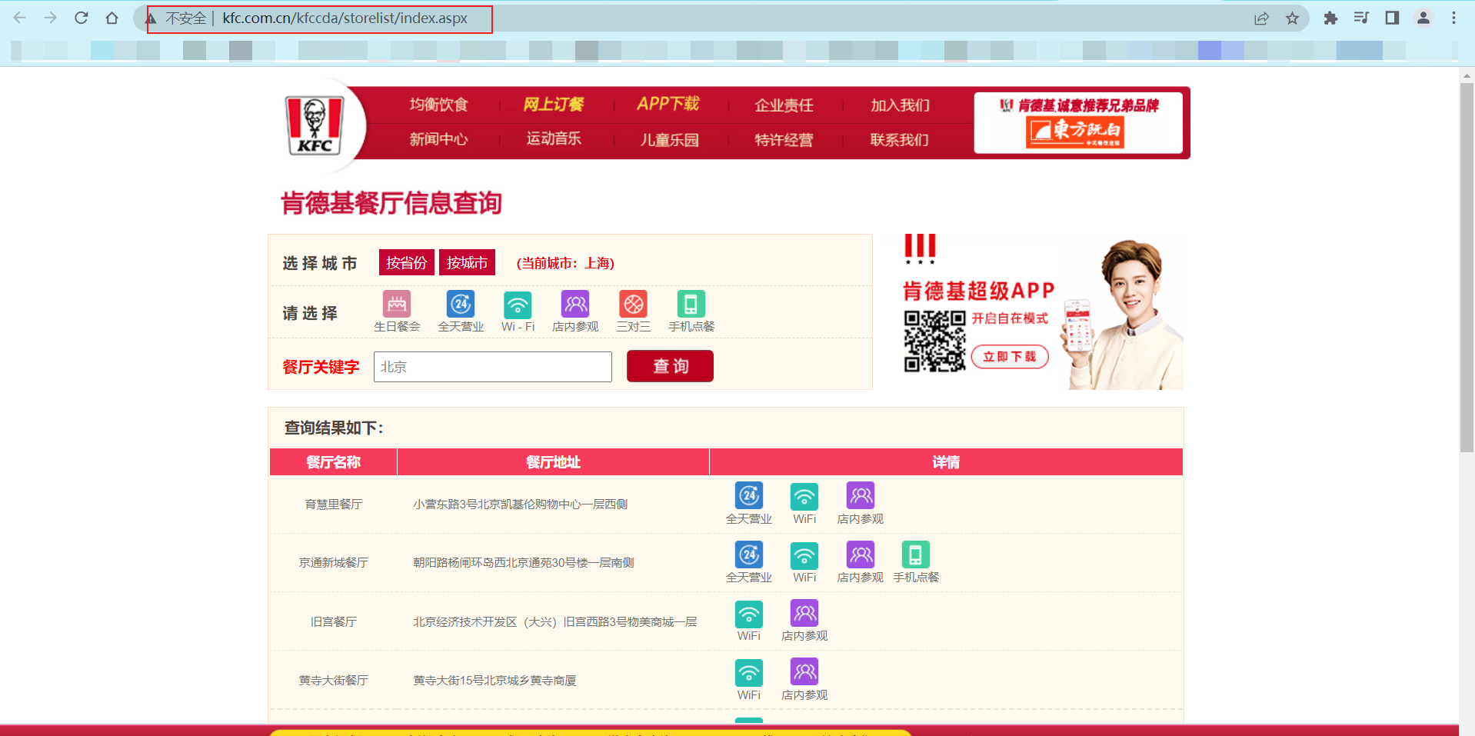Click 店内参观 icon for 旧宫餐厅
This screenshot has width=1475, height=736.
(x=804, y=613)
